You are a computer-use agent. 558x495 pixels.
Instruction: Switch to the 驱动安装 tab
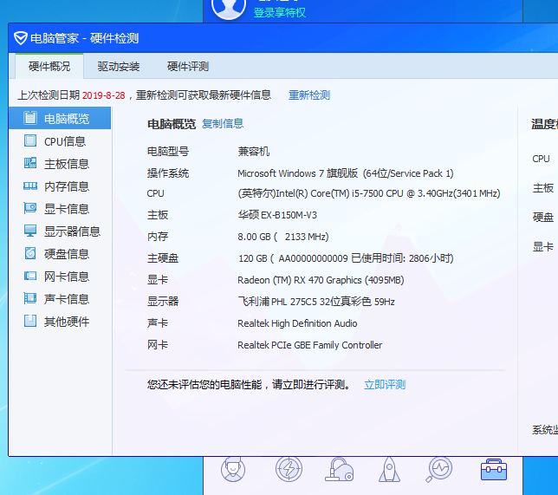[x=119, y=66]
